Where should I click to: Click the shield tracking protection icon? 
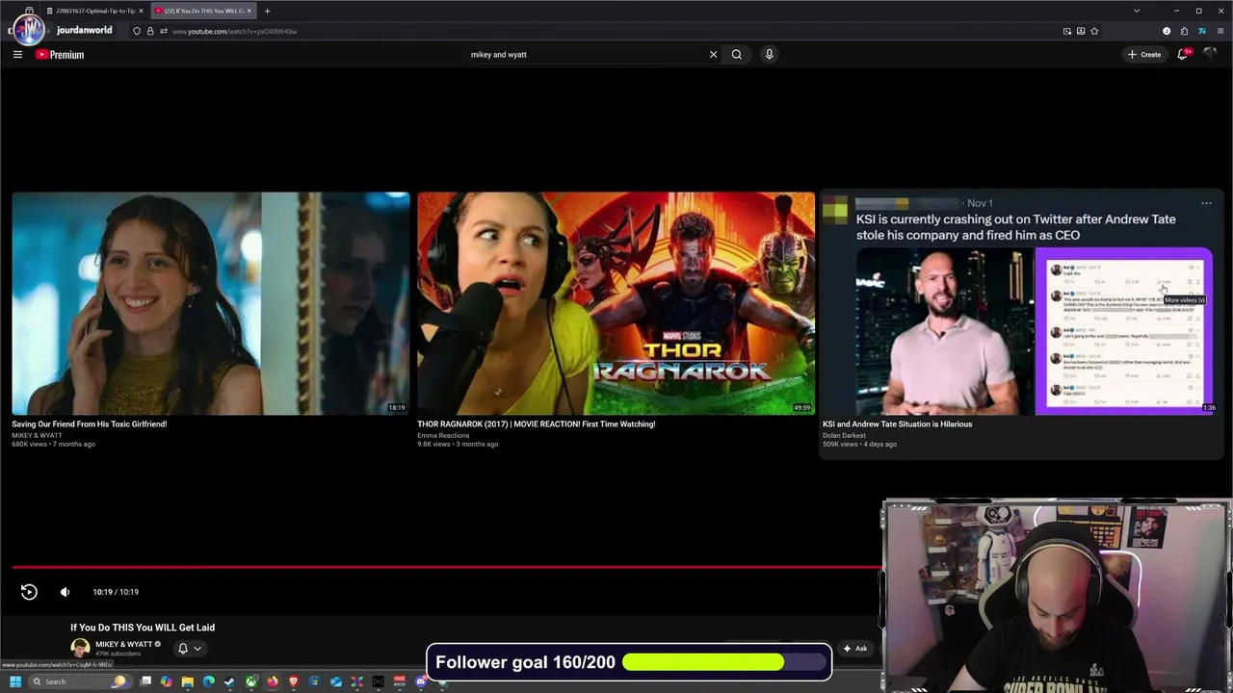tap(137, 31)
